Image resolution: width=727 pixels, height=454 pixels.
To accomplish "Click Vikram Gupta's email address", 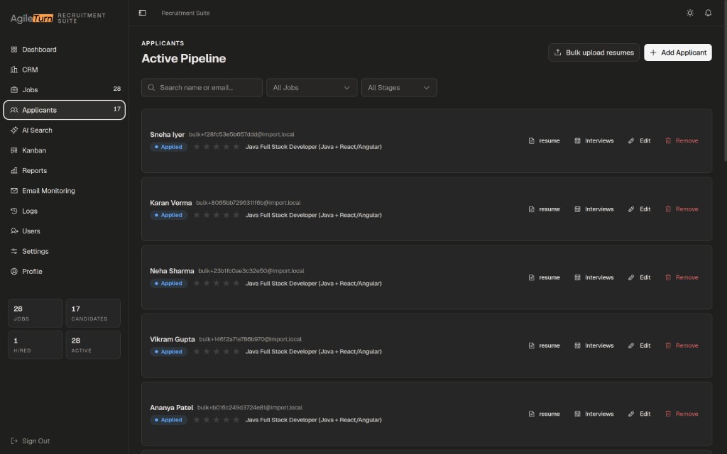I will point(251,340).
